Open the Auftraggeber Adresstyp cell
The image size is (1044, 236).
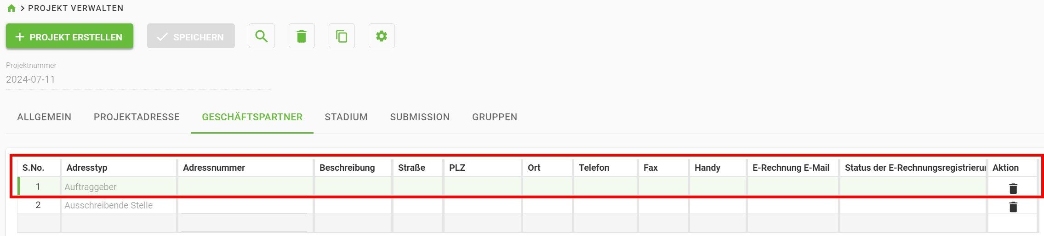[118, 187]
